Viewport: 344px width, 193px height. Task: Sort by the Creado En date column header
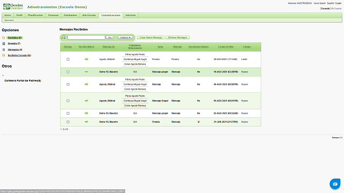click(x=226, y=47)
